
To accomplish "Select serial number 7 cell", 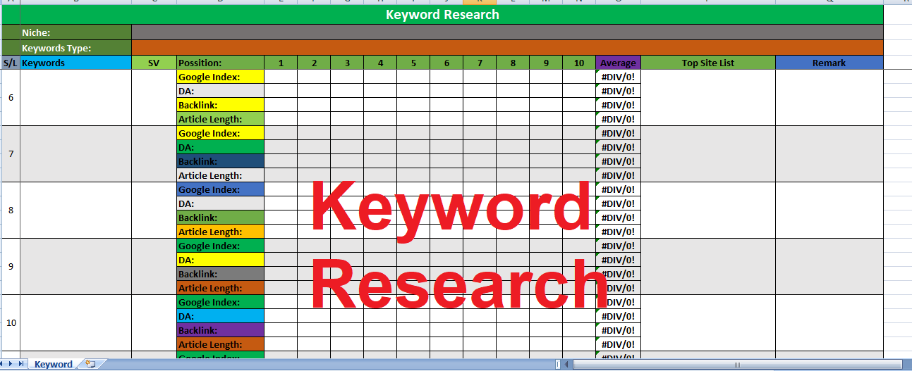I will [11, 154].
